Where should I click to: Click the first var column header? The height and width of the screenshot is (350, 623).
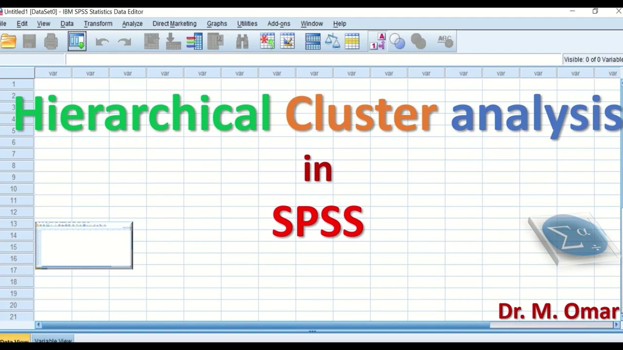(x=53, y=73)
